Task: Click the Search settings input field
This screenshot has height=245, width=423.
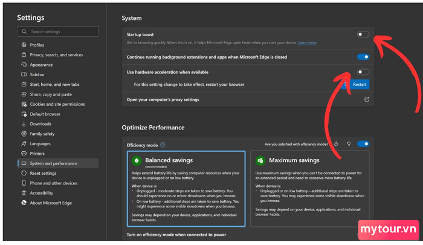Action: pyautogui.click(x=58, y=31)
